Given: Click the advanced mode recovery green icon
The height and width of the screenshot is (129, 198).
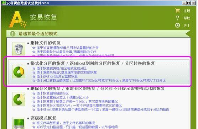Looking at the screenshot, I should click(19, 123).
